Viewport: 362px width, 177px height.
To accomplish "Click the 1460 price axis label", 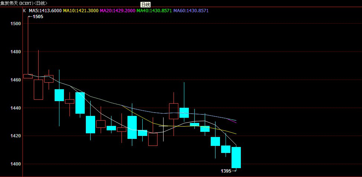I will [16, 80].
